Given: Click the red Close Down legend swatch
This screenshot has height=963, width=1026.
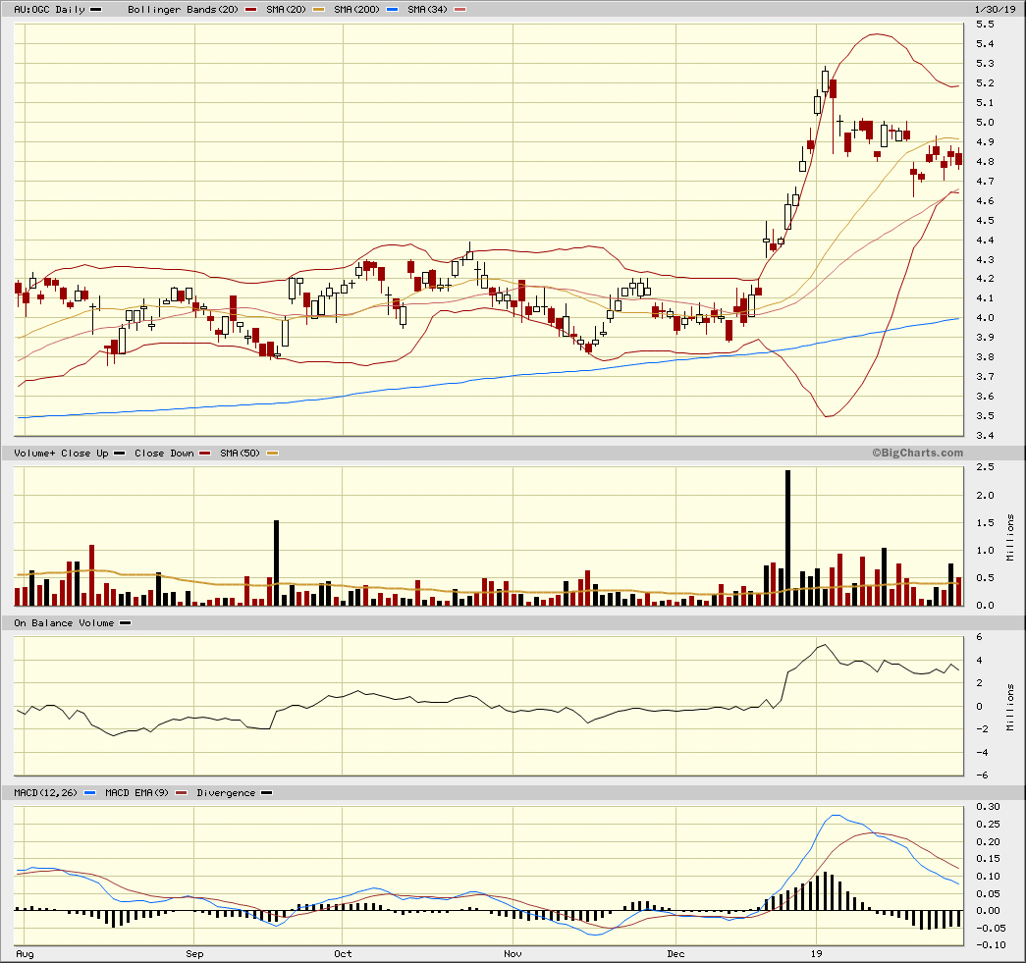Looking at the screenshot, I should 205,453.
